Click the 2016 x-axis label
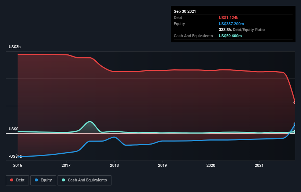Image resolution: width=301 pixels, height=192 pixels. click(x=18, y=165)
